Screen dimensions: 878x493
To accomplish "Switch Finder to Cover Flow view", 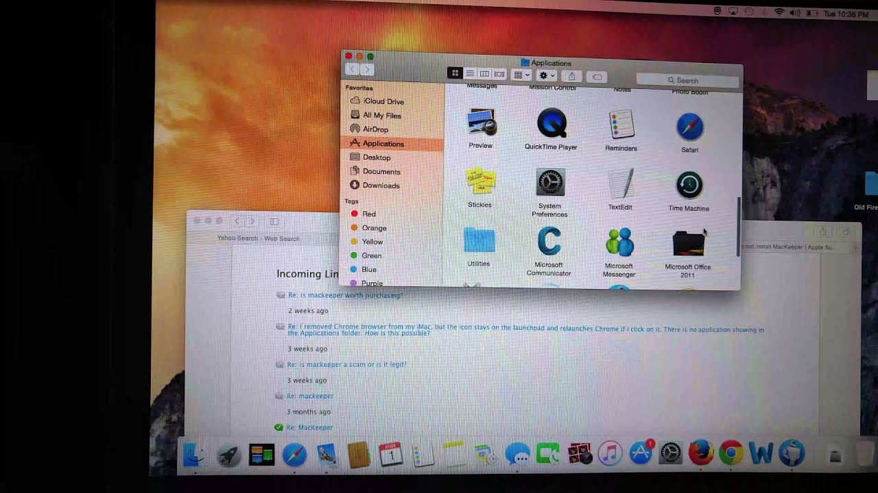I will tap(499, 74).
